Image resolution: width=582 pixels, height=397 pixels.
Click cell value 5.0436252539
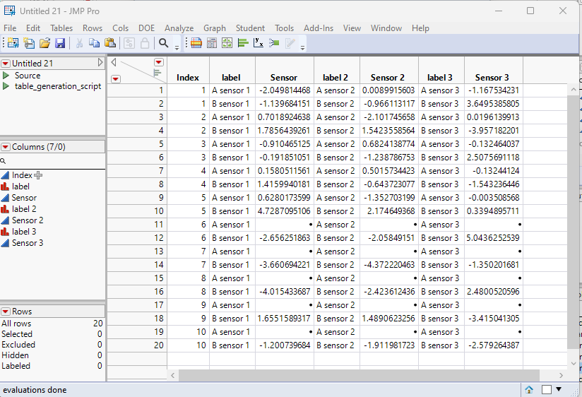point(493,238)
